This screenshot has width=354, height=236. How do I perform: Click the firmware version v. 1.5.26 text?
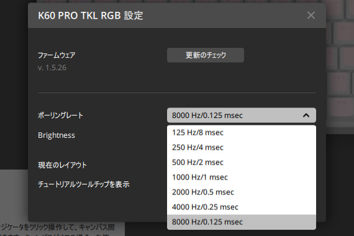pyautogui.click(x=52, y=68)
